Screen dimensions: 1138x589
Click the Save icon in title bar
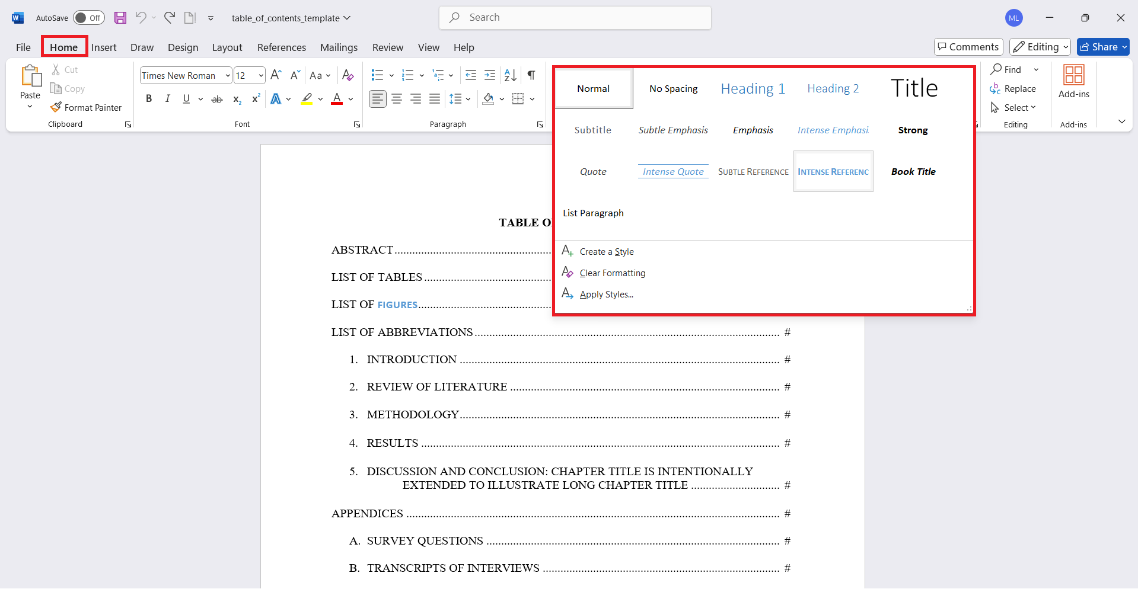click(x=120, y=18)
